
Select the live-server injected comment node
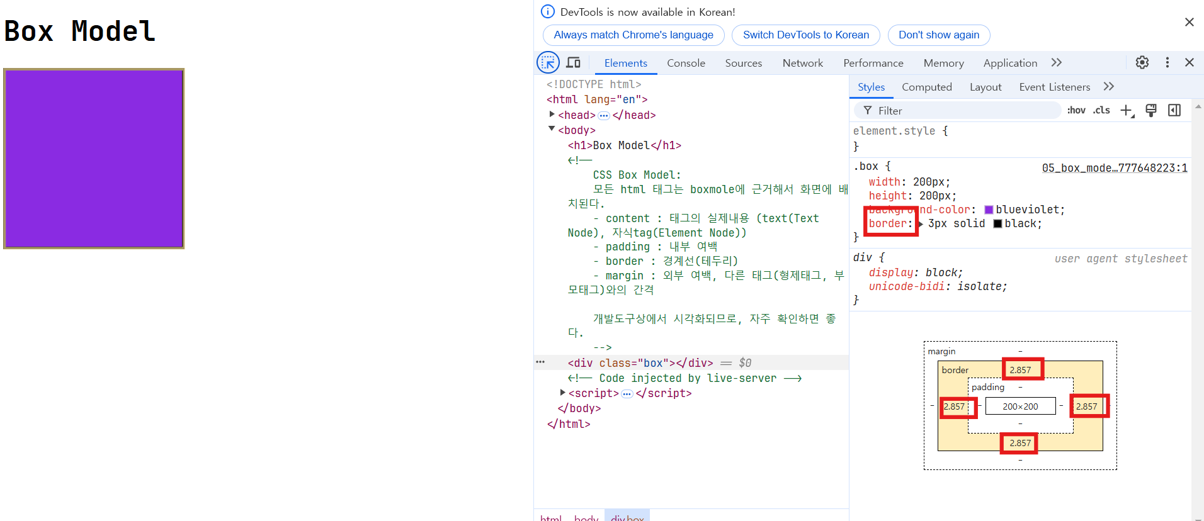684,378
